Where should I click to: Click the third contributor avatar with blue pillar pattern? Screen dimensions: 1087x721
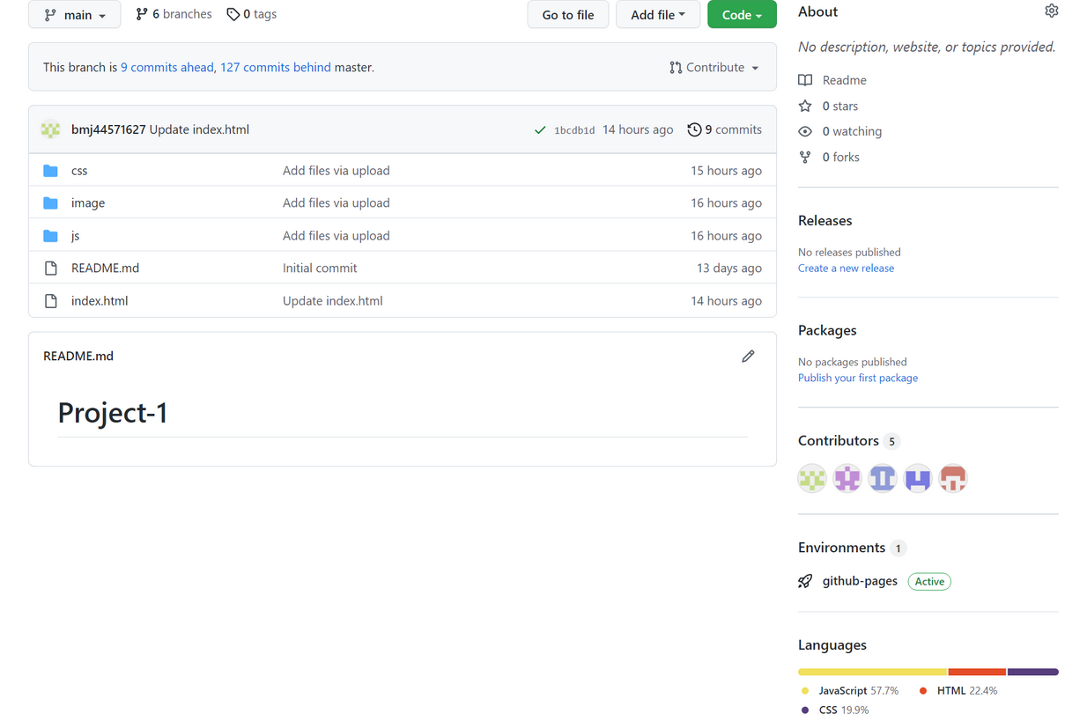(883, 478)
